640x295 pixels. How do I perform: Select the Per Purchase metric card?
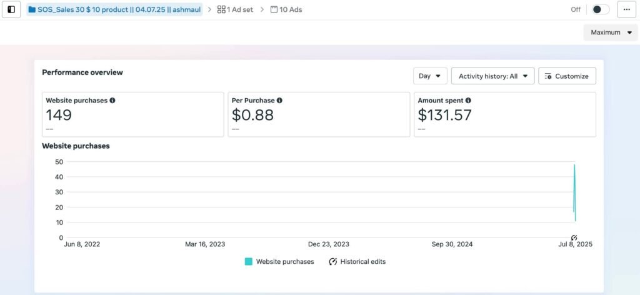[319, 114]
